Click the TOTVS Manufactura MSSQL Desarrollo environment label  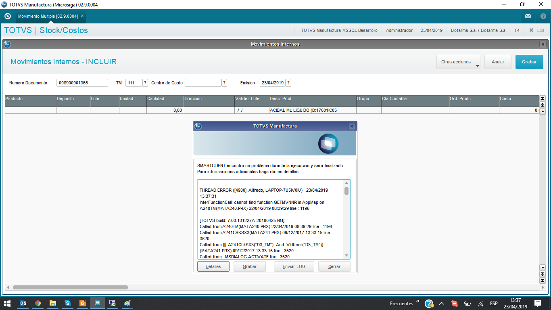coord(339,30)
